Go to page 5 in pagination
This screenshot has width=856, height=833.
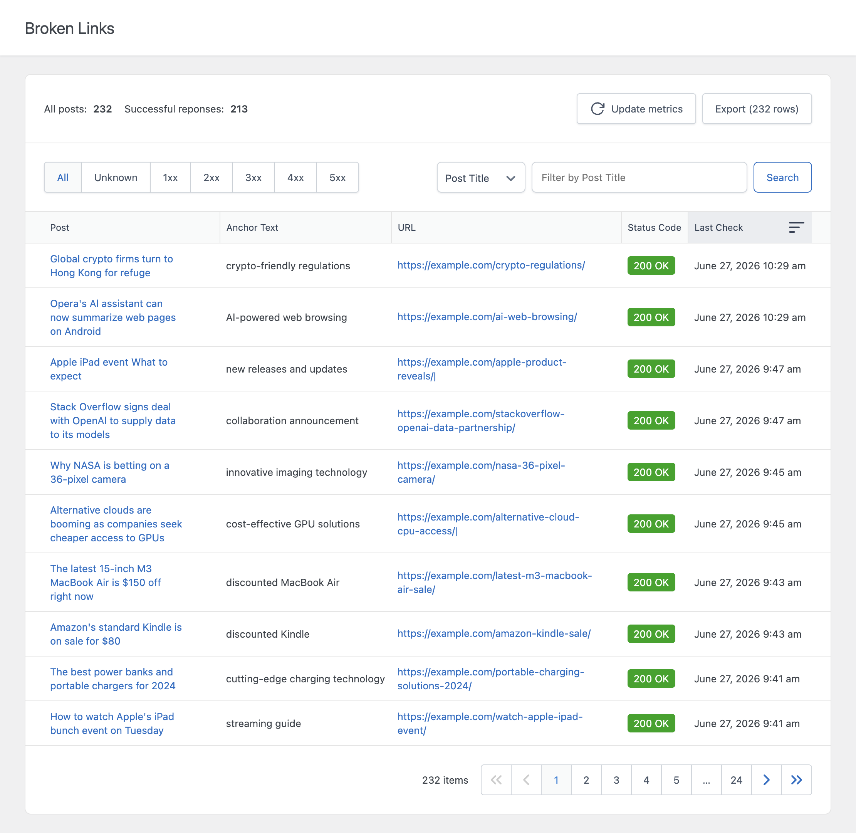676,779
